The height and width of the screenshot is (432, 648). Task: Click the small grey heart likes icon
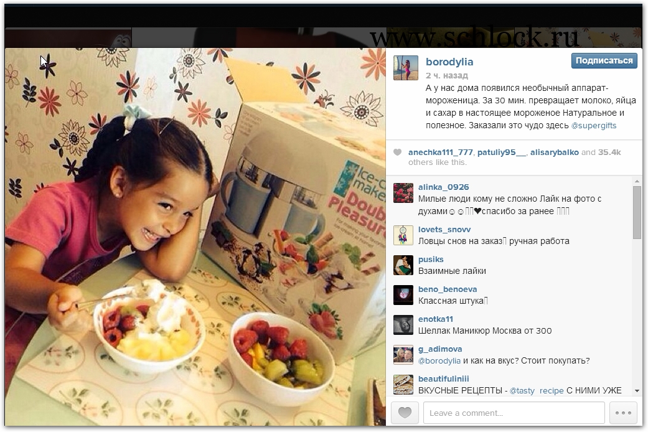397,152
